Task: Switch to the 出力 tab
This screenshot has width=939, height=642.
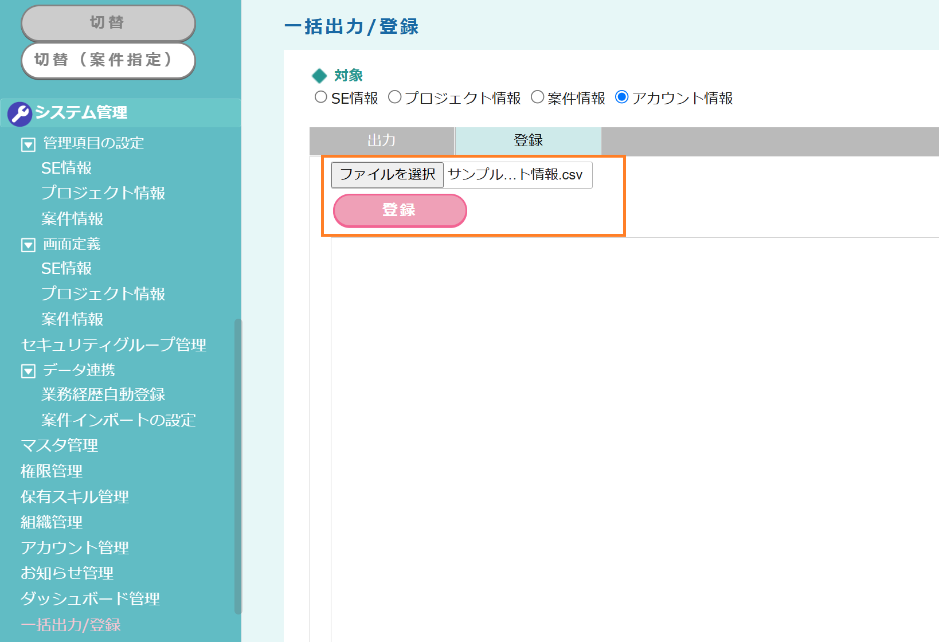Action: (x=382, y=141)
